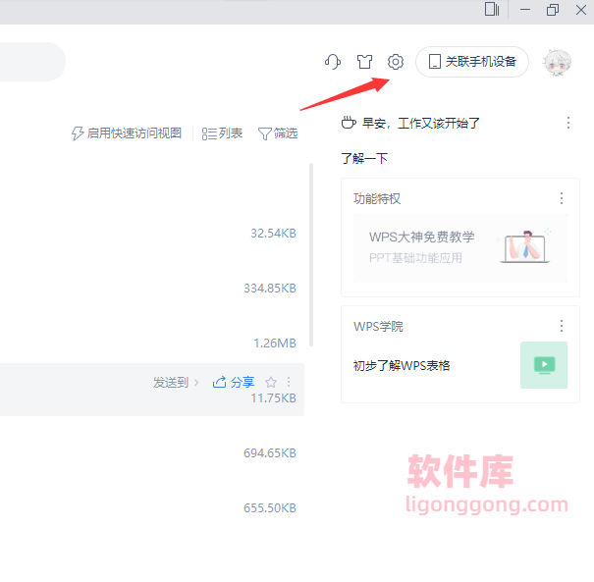594x582 pixels.
Task: Switch to 列表 view
Action: click(x=222, y=133)
